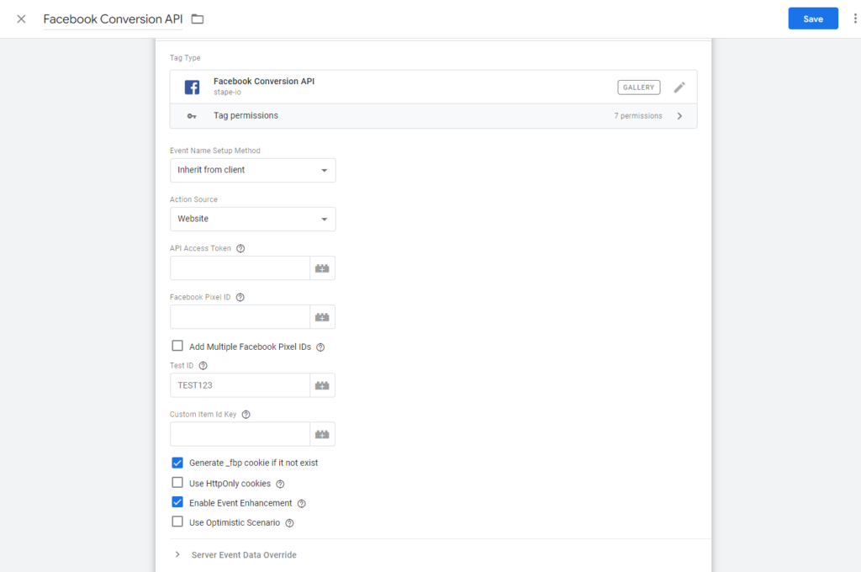Click the Save button
This screenshot has height=572, width=861.
[812, 19]
